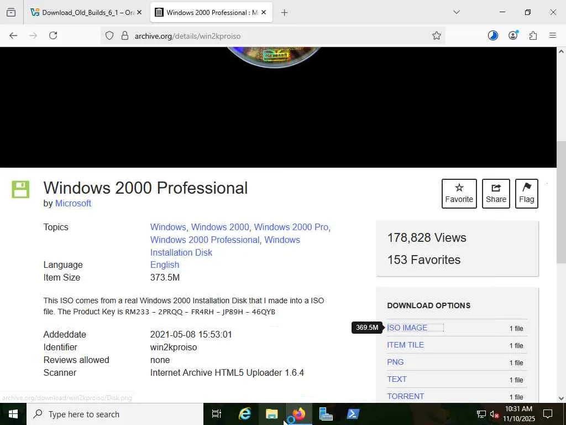Screen dimensions: 566x425
Task: Close the Windows 2000 Professional tab
Action: [264, 13]
